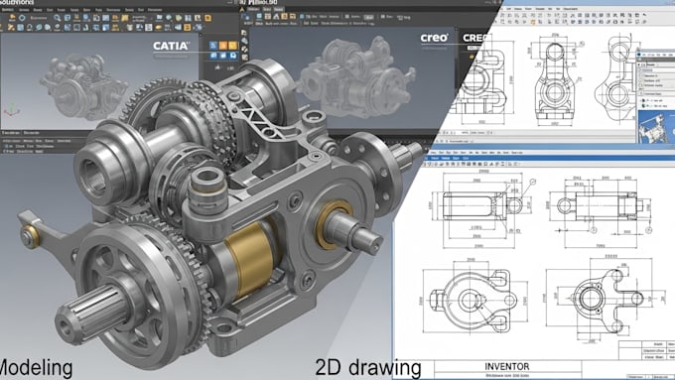The height and width of the screenshot is (380, 675).
Task: Open the 3D model preview thumbnail in side panel
Action: pyautogui.click(x=655, y=126)
